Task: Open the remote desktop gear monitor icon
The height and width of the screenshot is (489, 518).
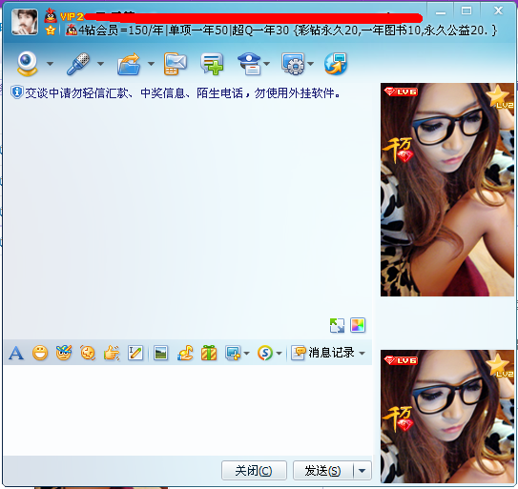Action: tap(293, 64)
